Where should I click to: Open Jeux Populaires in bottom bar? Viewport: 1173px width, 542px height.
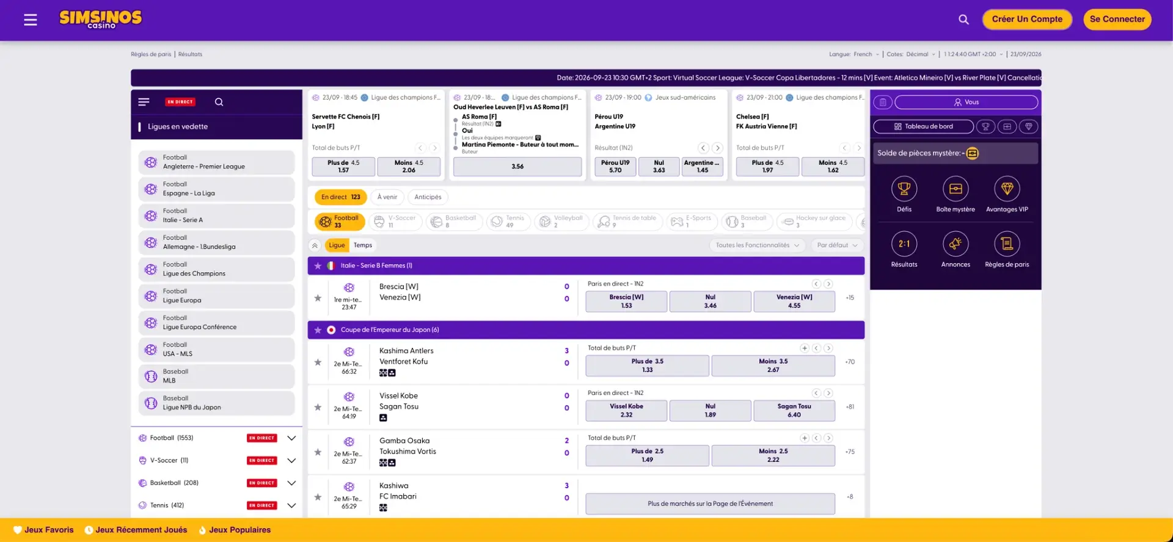pos(235,530)
